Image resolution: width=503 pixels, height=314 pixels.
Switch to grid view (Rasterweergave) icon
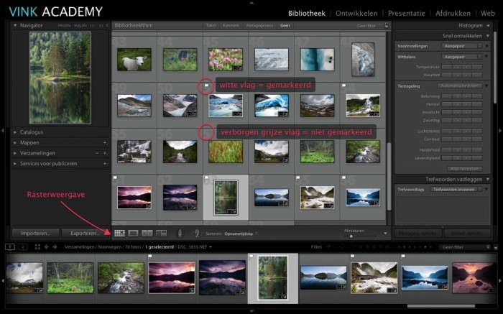coord(119,234)
